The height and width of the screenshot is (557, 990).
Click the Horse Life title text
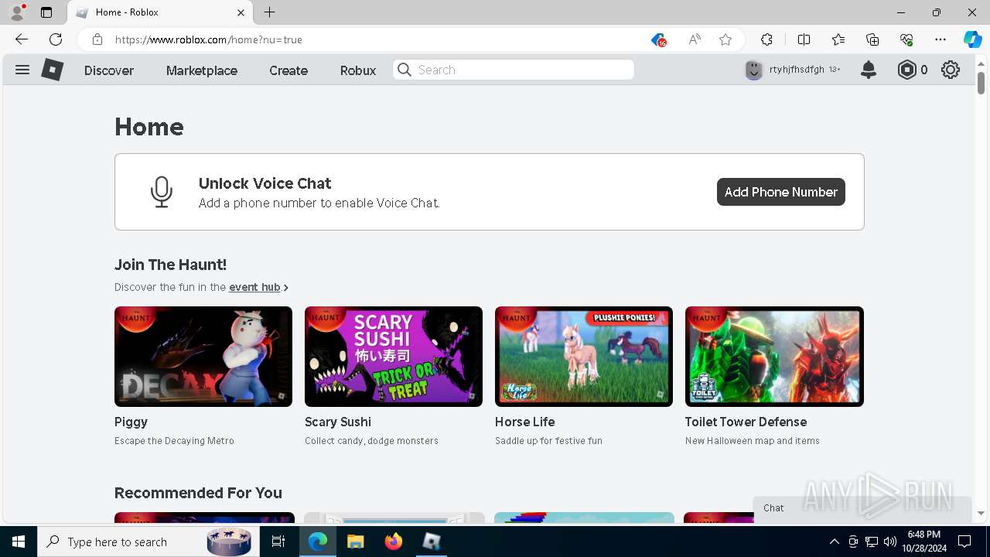click(x=525, y=422)
